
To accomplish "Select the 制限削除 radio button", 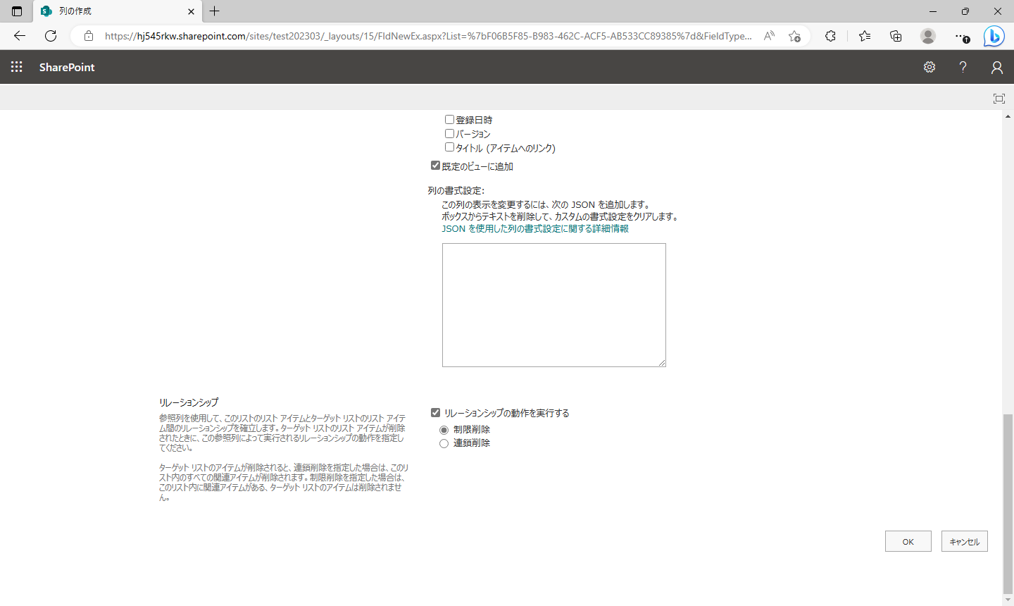I will click(x=444, y=430).
